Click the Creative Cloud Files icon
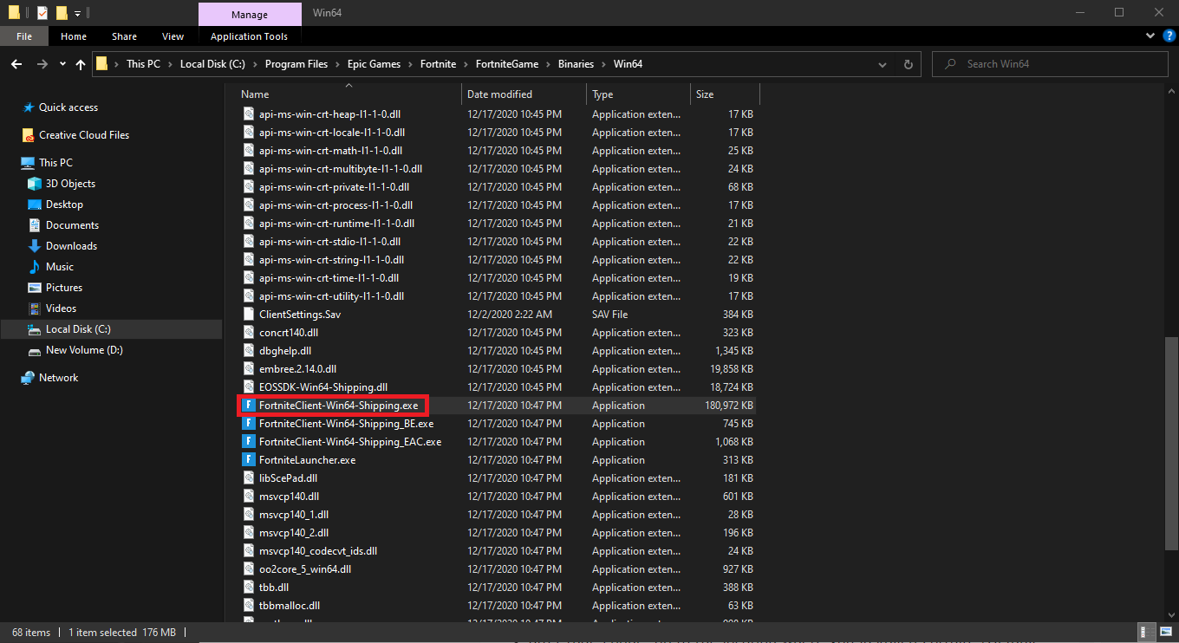The height and width of the screenshot is (643, 1179). 29,135
